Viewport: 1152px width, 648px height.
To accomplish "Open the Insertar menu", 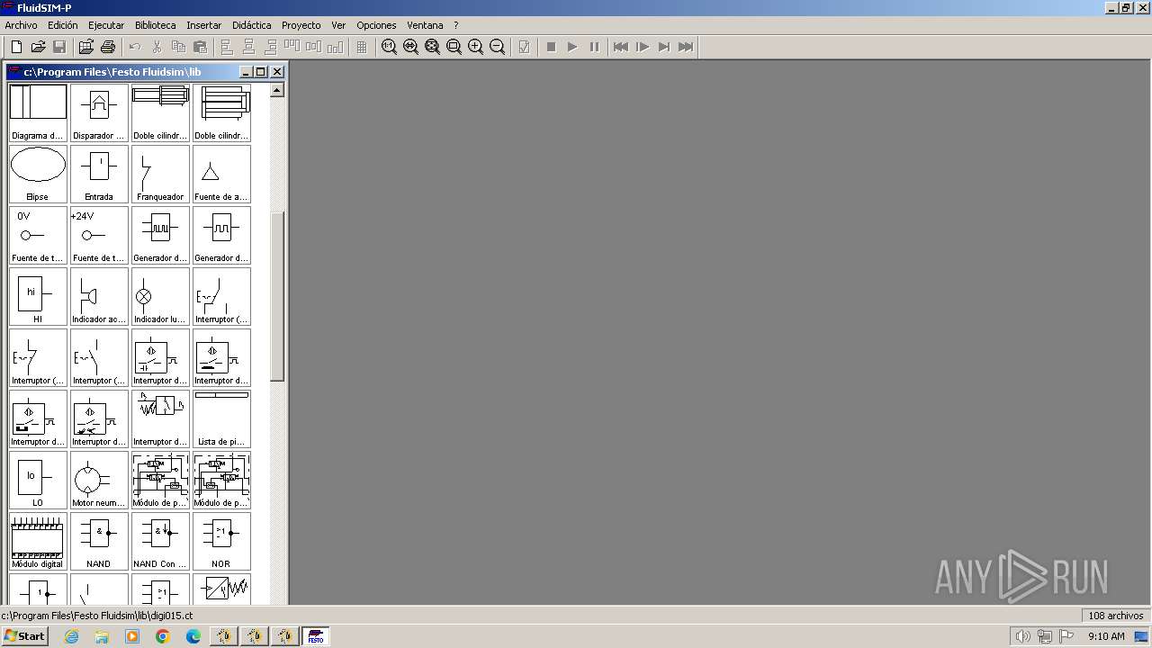I will click(x=204, y=25).
